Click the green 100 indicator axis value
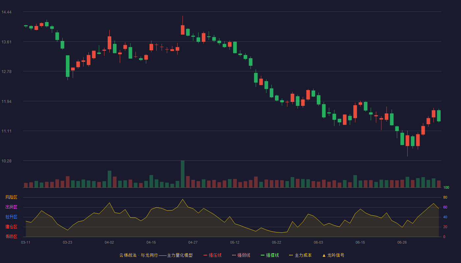This screenshot has width=461, height=263. point(446,188)
